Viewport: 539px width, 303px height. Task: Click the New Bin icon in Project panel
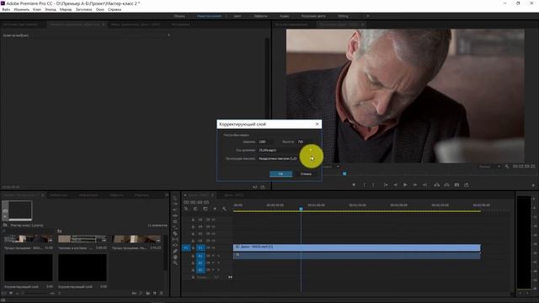[148, 293]
